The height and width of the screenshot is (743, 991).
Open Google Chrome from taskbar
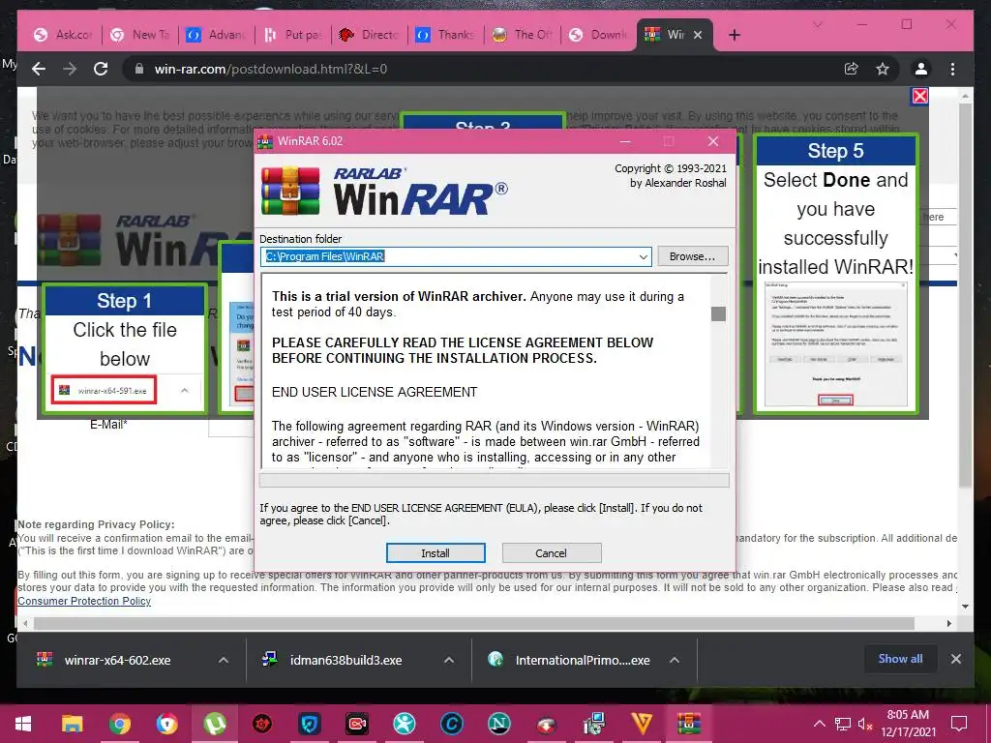tap(119, 724)
